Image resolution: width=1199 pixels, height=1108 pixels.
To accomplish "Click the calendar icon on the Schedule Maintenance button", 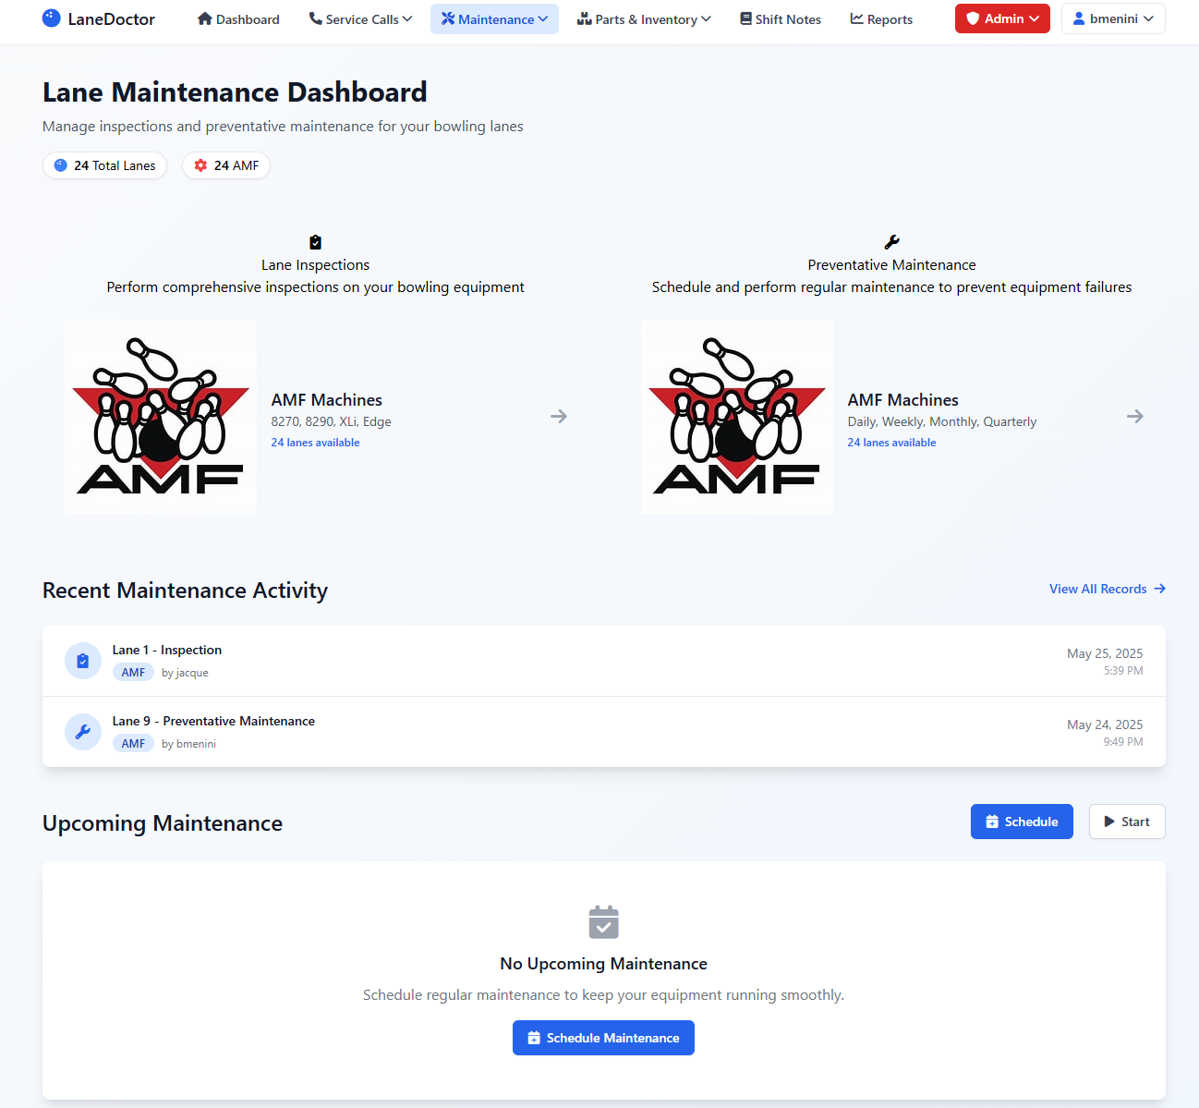I will coord(534,1038).
